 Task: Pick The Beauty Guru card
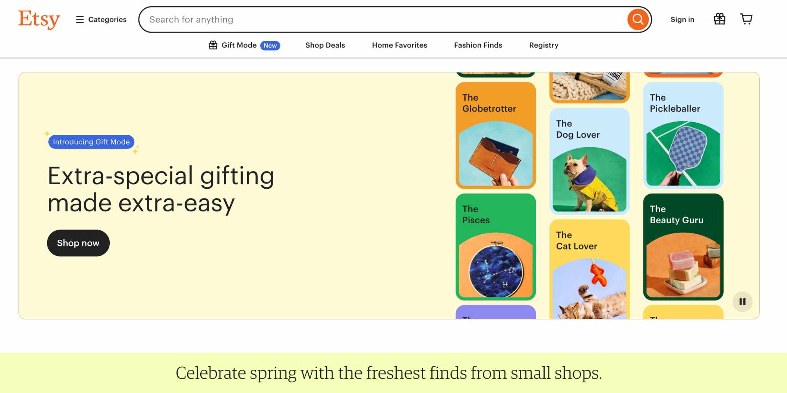pyautogui.click(x=683, y=247)
